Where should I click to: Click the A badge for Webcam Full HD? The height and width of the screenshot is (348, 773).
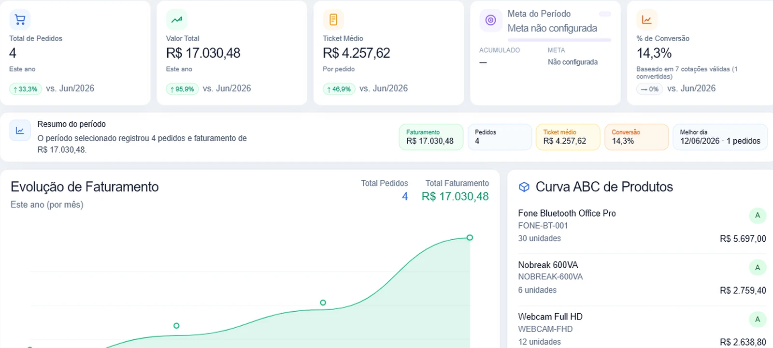pyautogui.click(x=758, y=319)
